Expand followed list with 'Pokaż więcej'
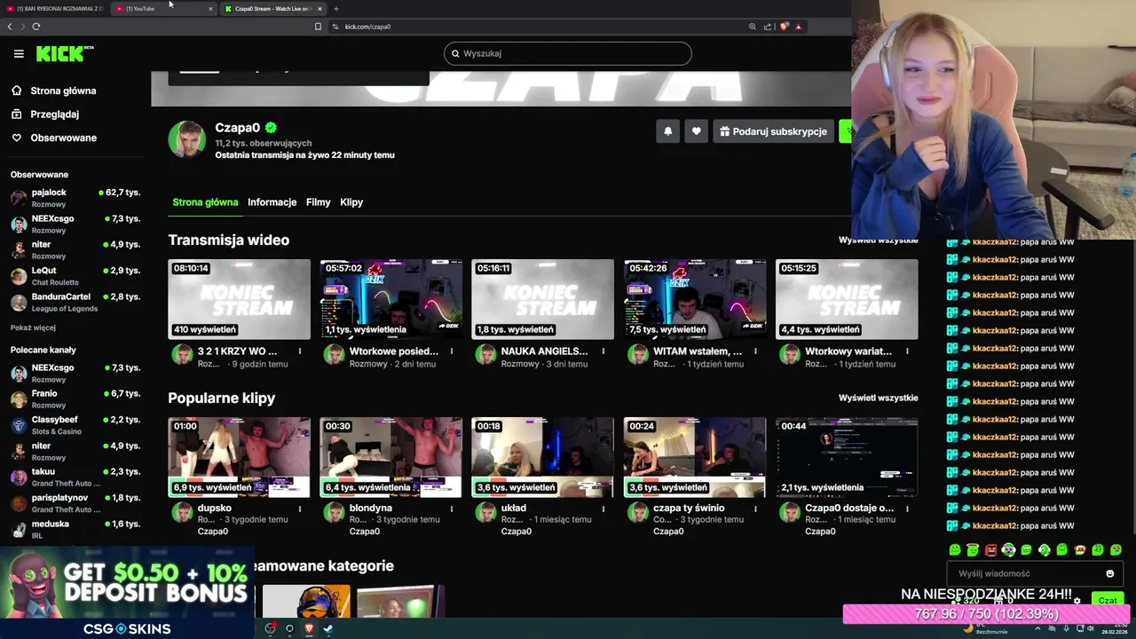1136x639 pixels. (x=33, y=327)
